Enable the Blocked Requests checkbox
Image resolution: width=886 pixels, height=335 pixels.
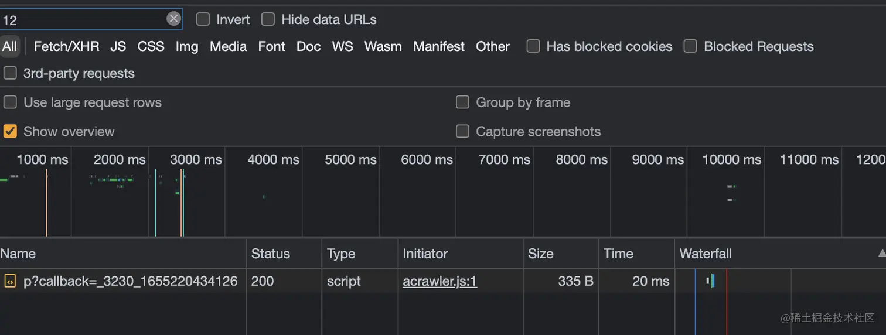click(x=690, y=46)
